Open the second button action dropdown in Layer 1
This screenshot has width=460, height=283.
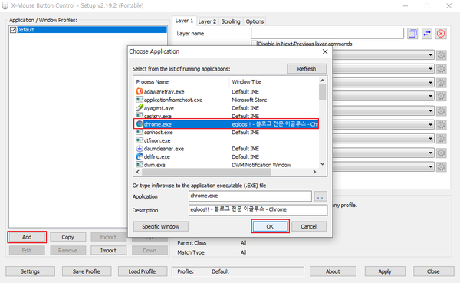click(x=430, y=69)
